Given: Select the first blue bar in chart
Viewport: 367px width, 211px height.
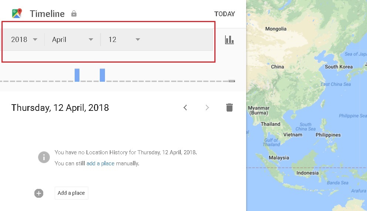Looking at the screenshot, I should pos(77,75).
